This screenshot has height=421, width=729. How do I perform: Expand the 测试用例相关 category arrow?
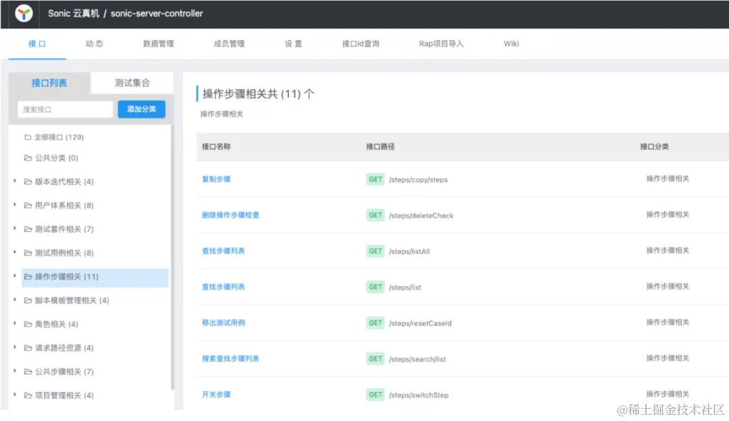tap(15, 252)
